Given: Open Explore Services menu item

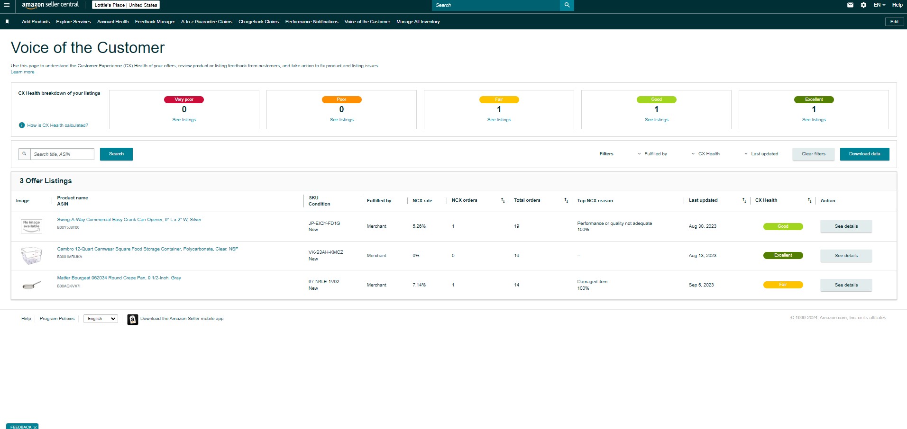Looking at the screenshot, I should pos(73,22).
